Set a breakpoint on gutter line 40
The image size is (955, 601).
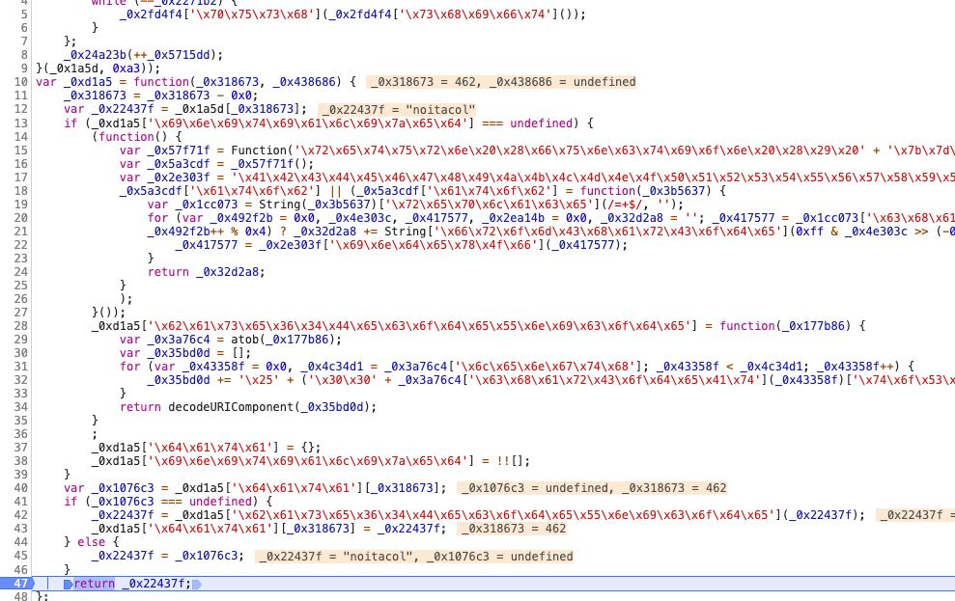(x=20, y=488)
